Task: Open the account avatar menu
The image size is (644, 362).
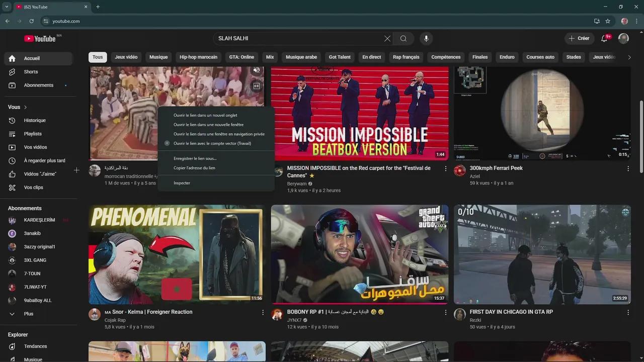Action: pos(623,39)
